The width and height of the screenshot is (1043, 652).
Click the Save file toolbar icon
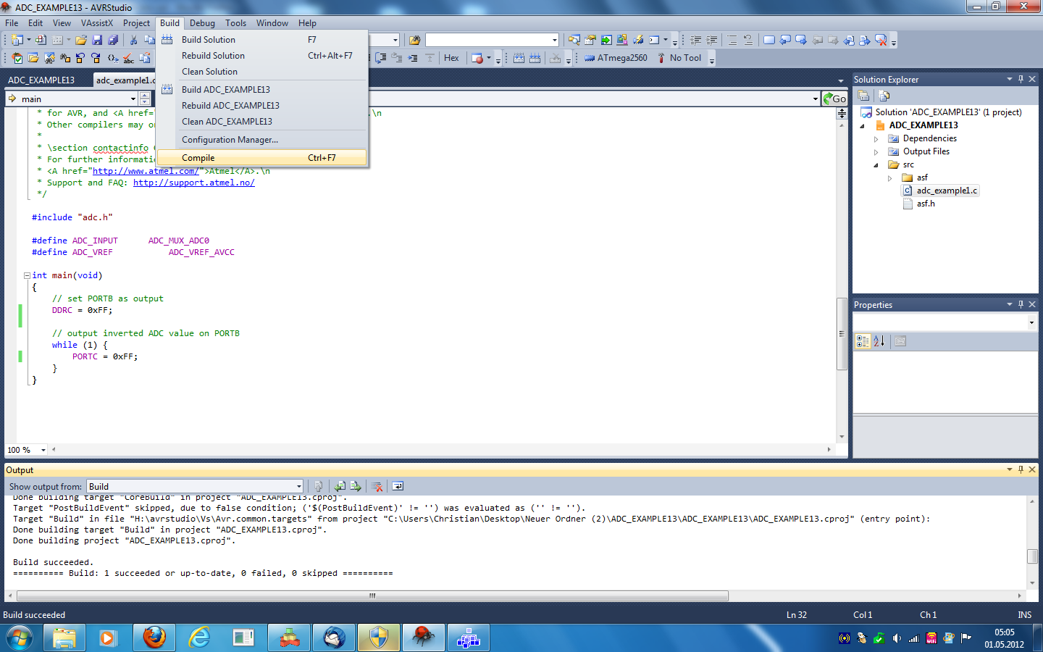pyautogui.click(x=97, y=41)
